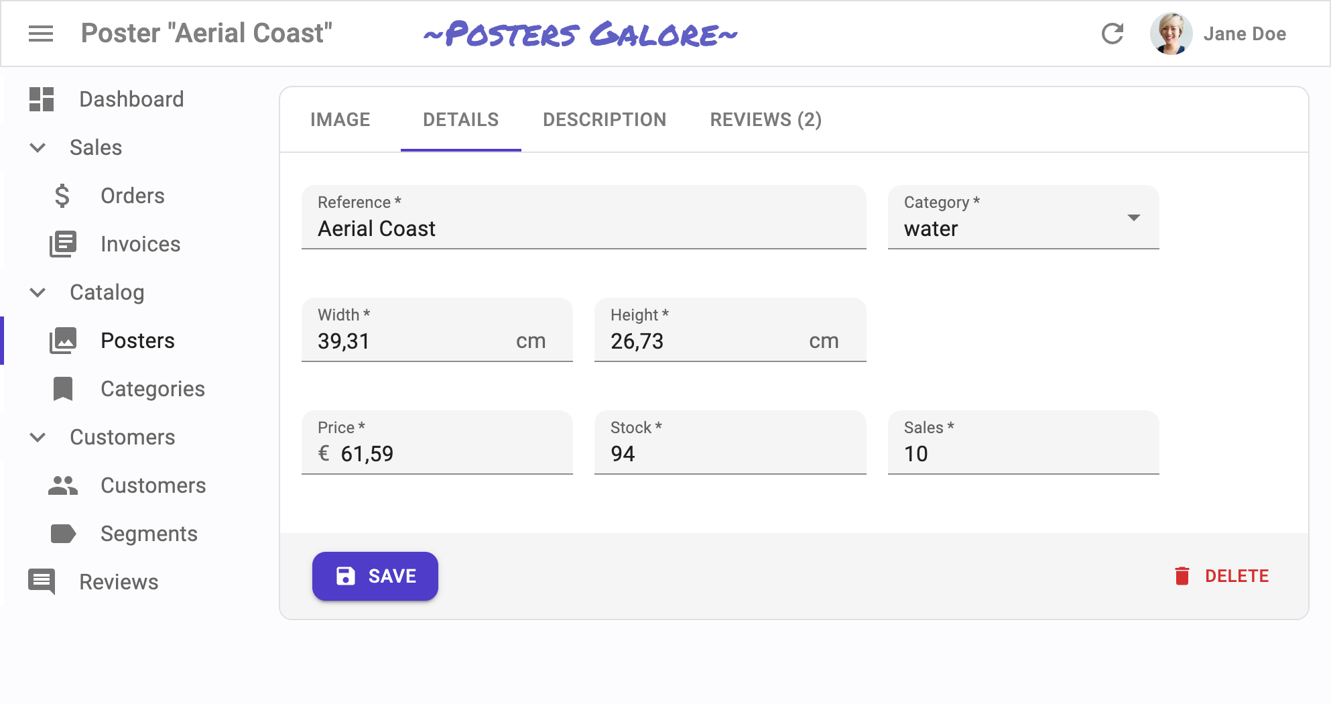Click the Reviews comment icon
This screenshot has width=1331, height=704.
click(x=42, y=582)
